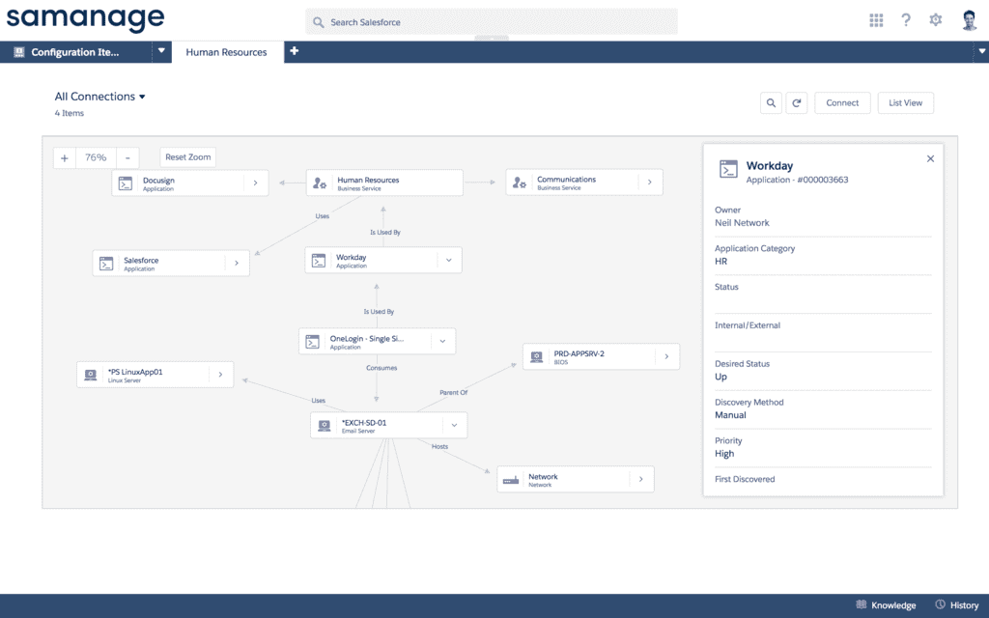Click the Docusign application icon
The height and width of the screenshot is (618, 989).
126,183
